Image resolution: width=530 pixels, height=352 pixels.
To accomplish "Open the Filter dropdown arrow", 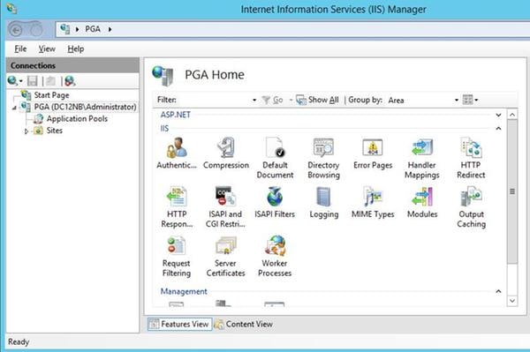I will click(x=254, y=101).
